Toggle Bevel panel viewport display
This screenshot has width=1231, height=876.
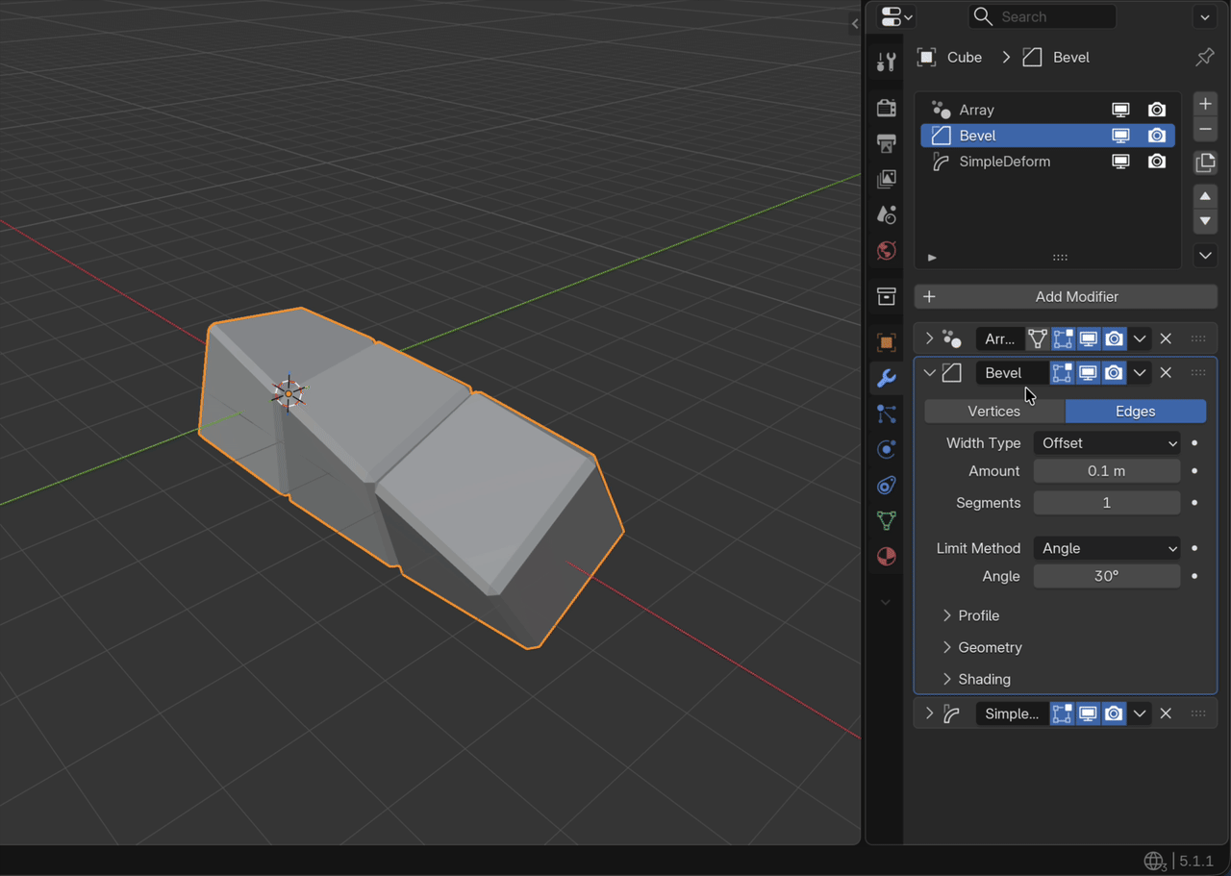(1088, 372)
